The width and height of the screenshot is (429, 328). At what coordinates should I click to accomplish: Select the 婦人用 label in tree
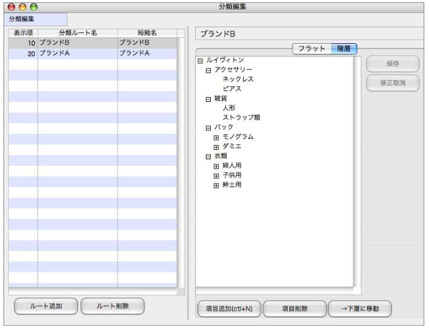(x=232, y=165)
